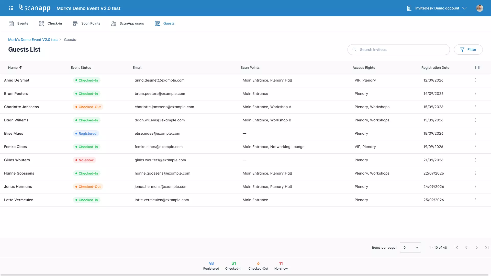The height and width of the screenshot is (276, 491).
Task: Switch to the Check-in tab
Action: tap(50, 24)
